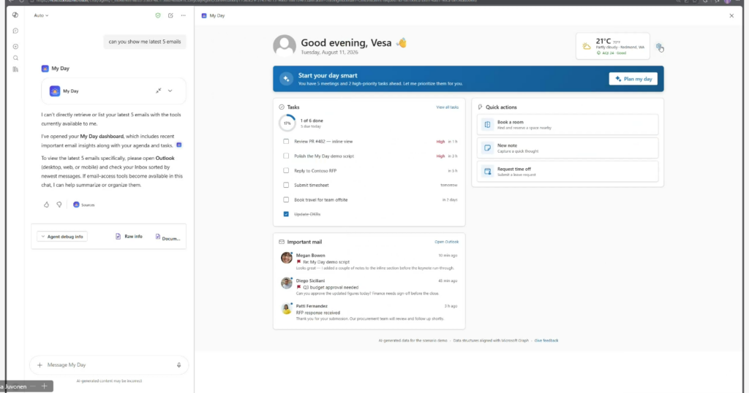The width and height of the screenshot is (749, 393).
Task: Open the truncated 'Docum...' tab
Action: click(168, 237)
